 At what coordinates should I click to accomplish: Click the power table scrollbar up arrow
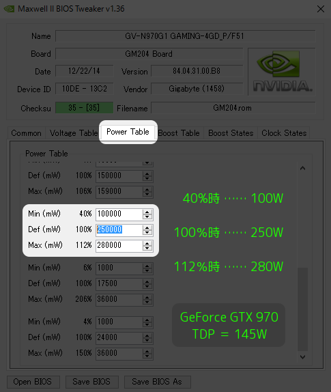[302, 168]
